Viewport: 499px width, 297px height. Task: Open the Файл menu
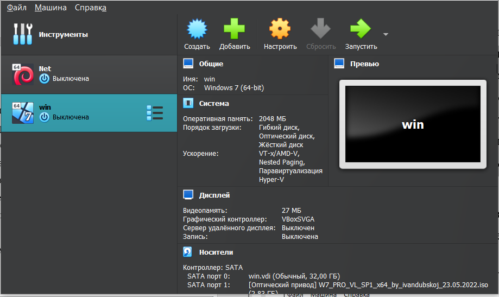pyautogui.click(x=16, y=8)
